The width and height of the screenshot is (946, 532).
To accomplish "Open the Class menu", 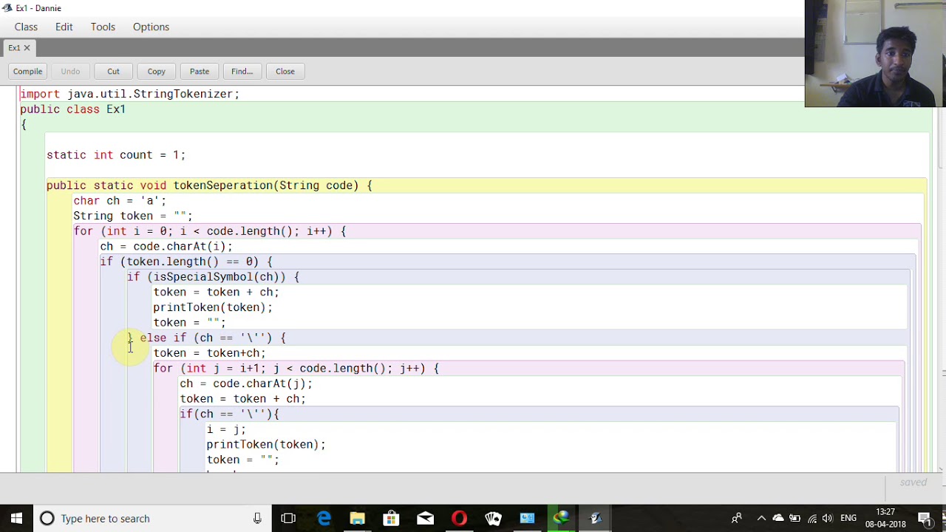I will tap(26, 27).
